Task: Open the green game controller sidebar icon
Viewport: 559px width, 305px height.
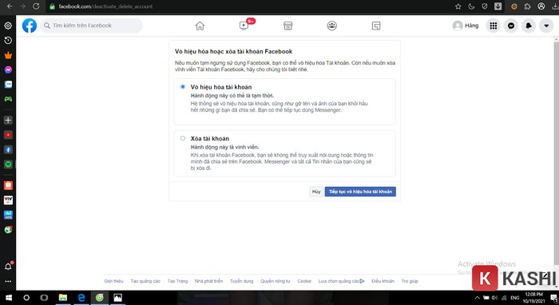Action: [8, 99]
